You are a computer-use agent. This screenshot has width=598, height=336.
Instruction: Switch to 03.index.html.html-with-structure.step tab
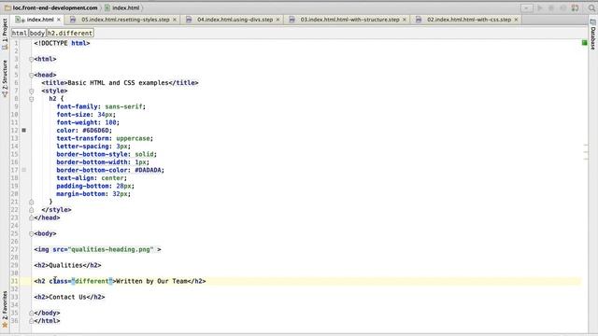click(349, 20)
